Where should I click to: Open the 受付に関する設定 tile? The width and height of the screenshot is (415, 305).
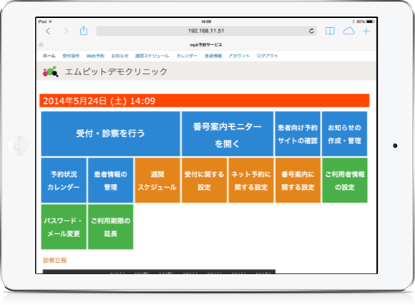204,180
